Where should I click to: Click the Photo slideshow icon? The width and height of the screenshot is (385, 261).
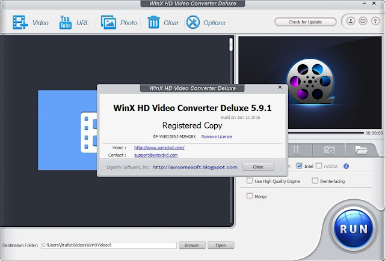(108, 23)
